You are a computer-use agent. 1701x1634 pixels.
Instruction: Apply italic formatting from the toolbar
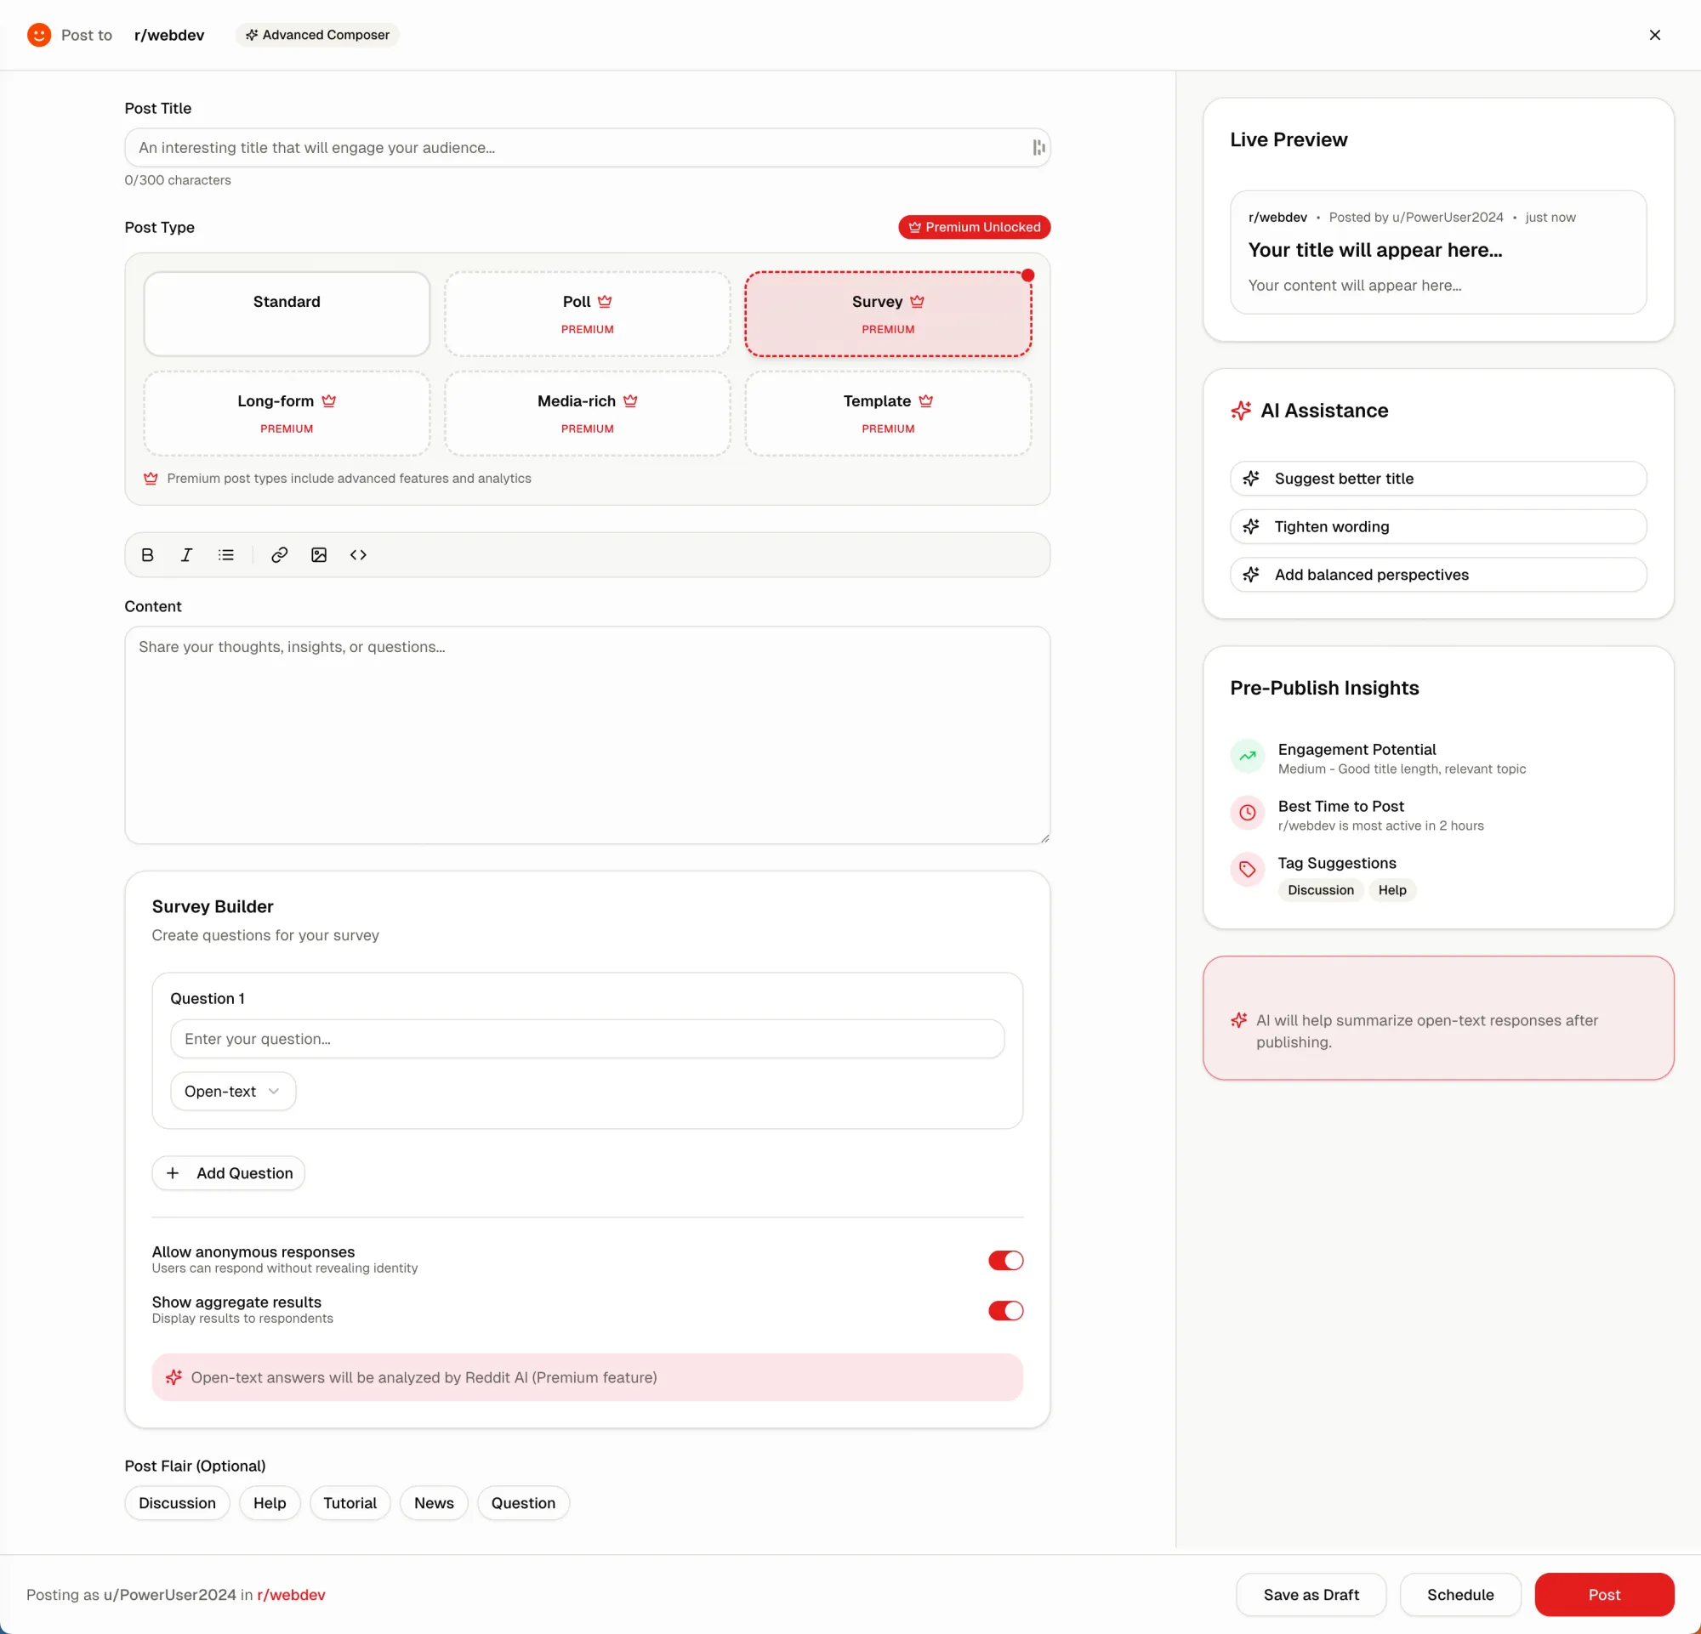[186, 554]
